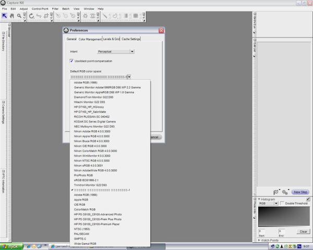Viewport: 313px width, 250px height.
Task: Click the histogram gradient display
Action: 284,217
